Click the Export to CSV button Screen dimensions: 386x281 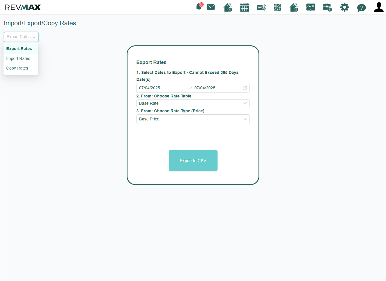[x=193, y=161]
